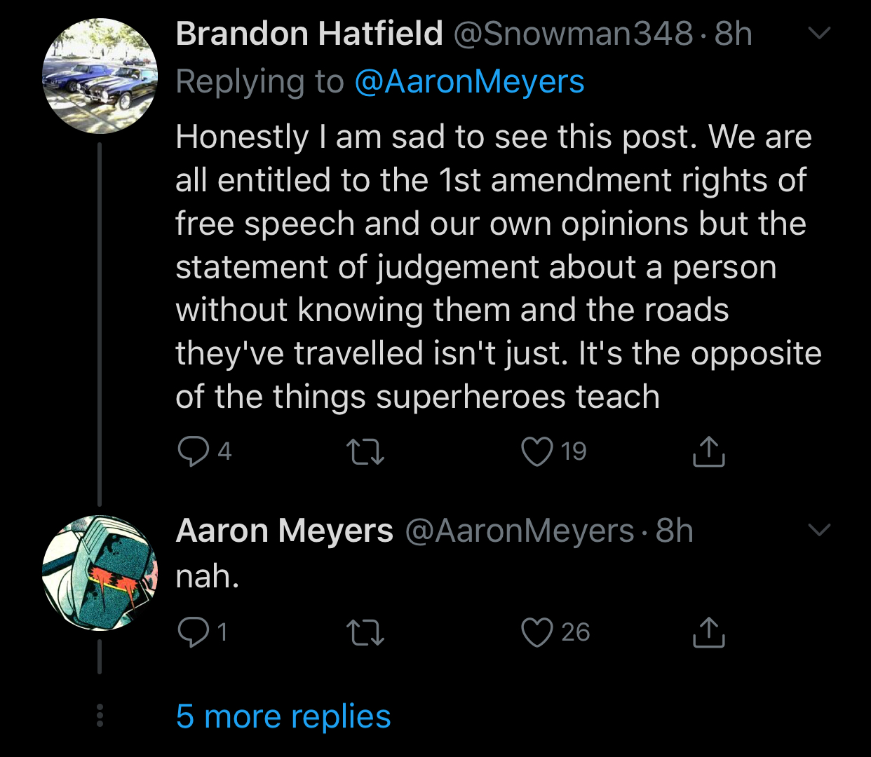This screenshot has height=757, width=871.
Task: View Aaron Meyers' comic avatar
Action: 100,573
